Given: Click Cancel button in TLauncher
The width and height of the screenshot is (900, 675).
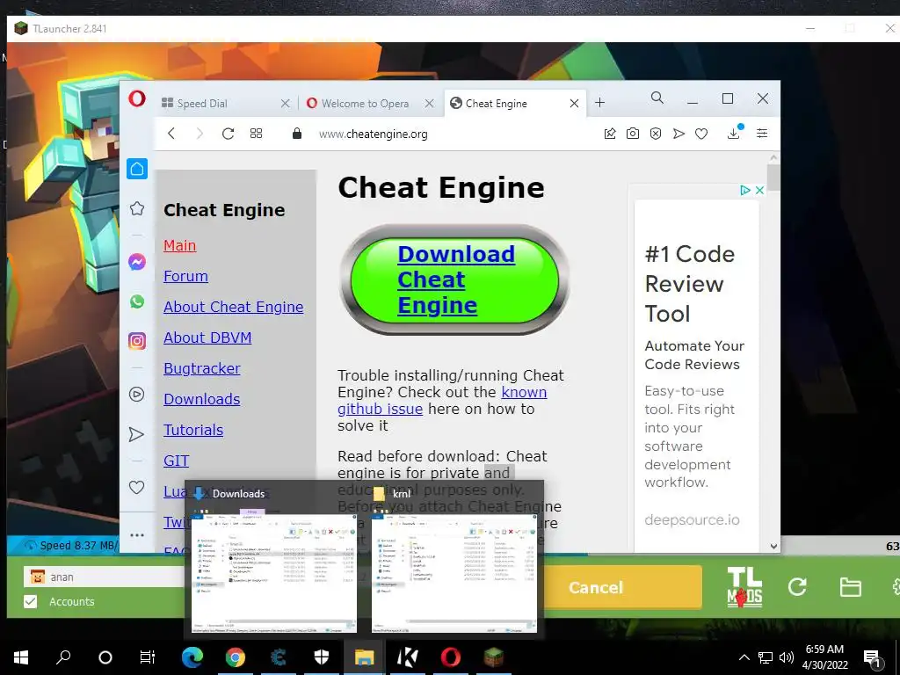Looking at the screenshot, I should [x=595, y=587].
